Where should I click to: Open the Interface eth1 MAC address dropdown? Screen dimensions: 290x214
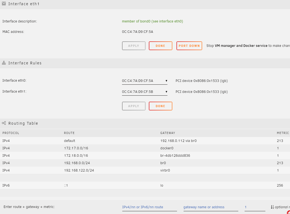[145, 92]
